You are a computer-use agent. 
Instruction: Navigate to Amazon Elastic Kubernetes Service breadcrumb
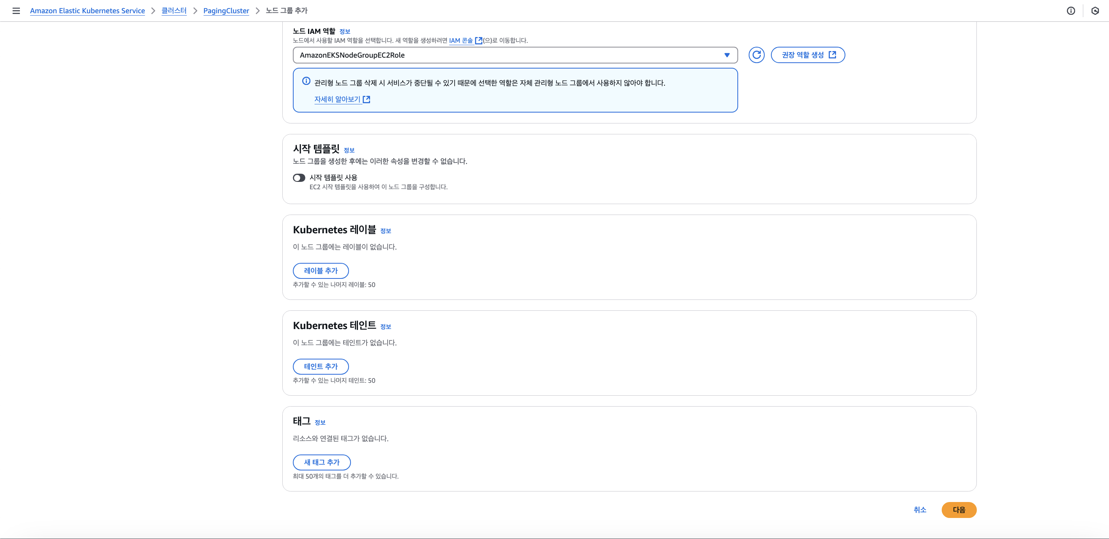(87, 11)
